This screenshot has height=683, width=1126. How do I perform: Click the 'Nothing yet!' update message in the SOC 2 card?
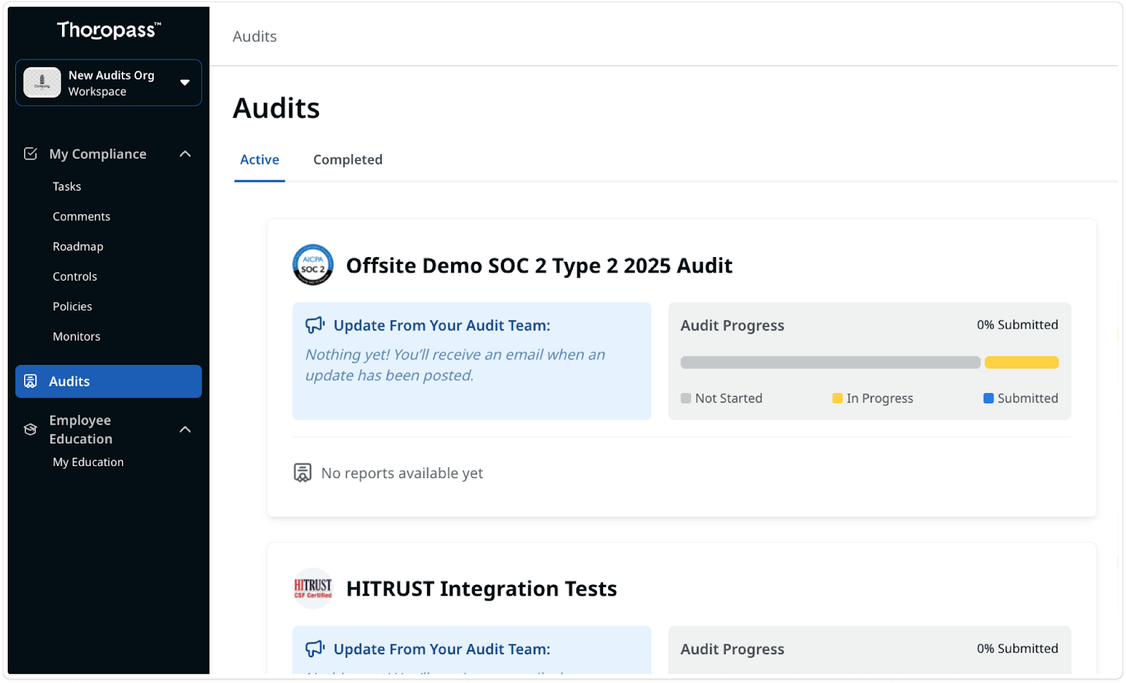[x=455, y=365]
